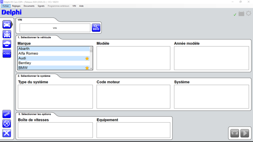Screen dimensions: 253x142
Task: Click the Delphi app icon in title bar
Action: click(x=2, y=2)
